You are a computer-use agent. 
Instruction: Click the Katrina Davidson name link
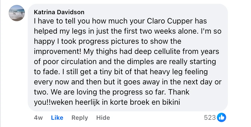59,12
